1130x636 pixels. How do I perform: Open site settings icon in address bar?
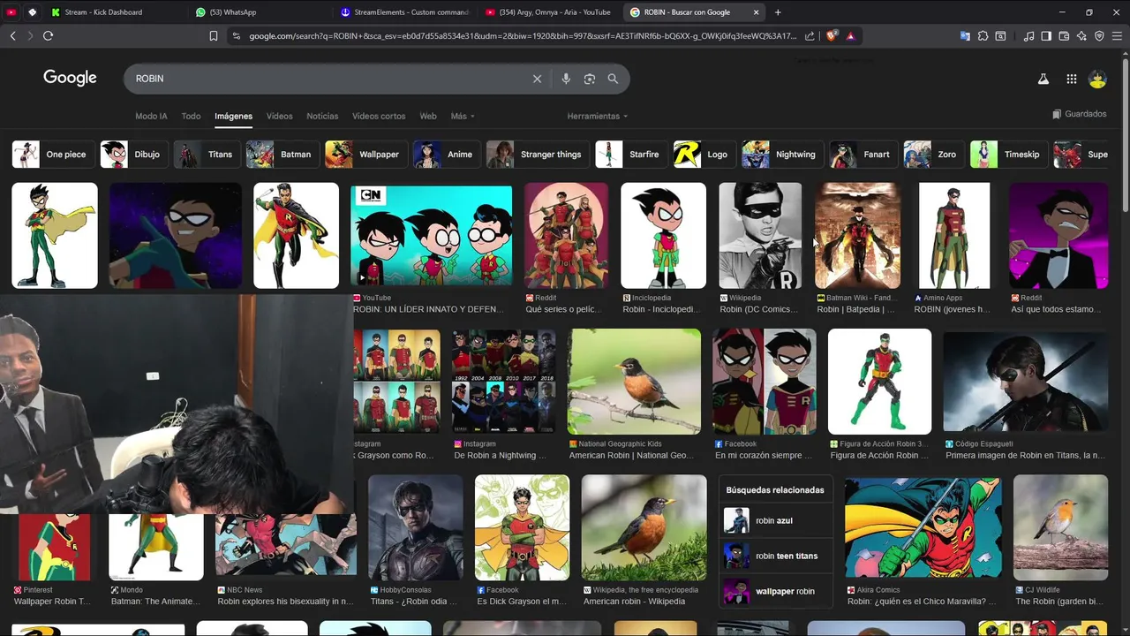pos(236,36)
